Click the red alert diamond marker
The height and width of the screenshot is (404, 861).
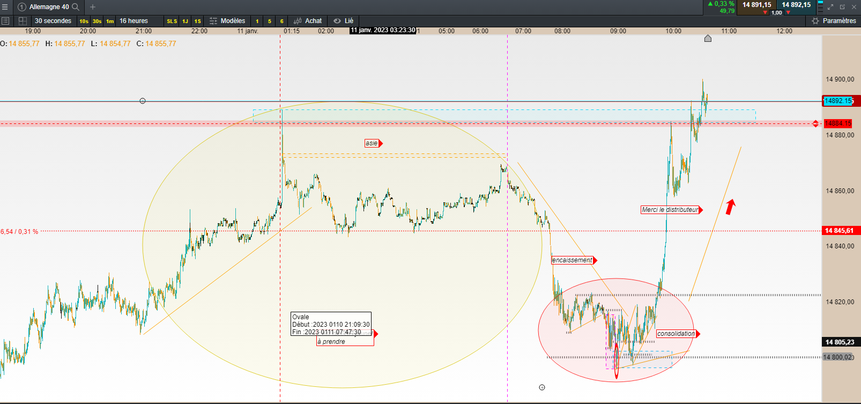815,124
